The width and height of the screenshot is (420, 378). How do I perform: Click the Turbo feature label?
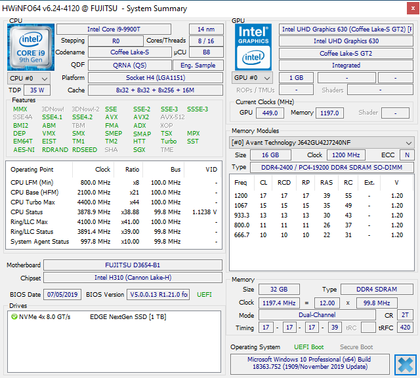169,142
